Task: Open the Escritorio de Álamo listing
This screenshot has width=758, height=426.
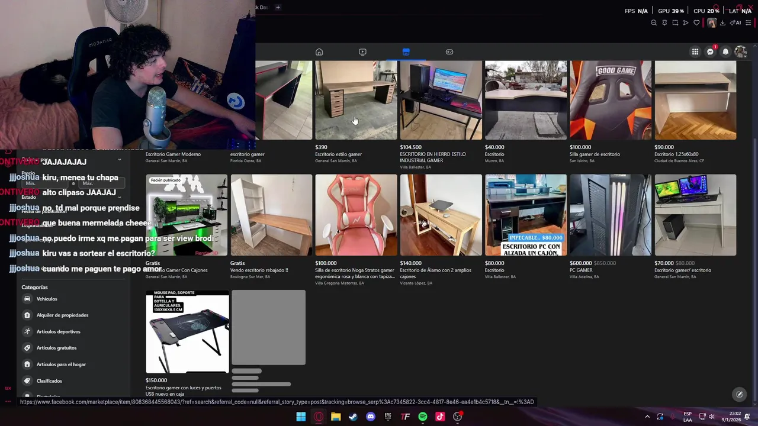Action: click(441, 230)
